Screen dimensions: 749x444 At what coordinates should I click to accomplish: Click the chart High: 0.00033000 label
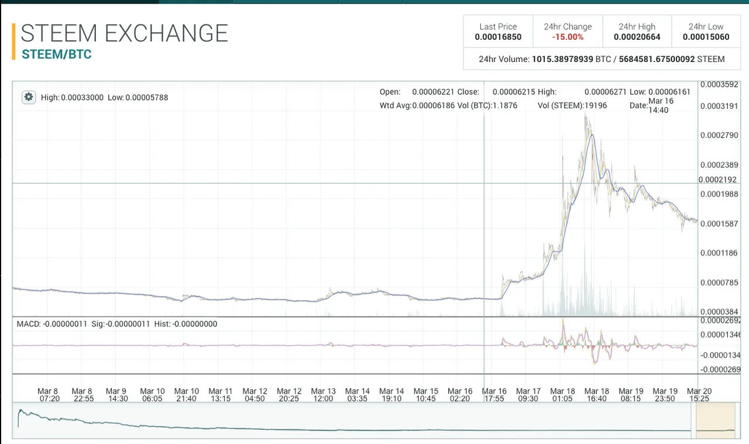(73, 98)
